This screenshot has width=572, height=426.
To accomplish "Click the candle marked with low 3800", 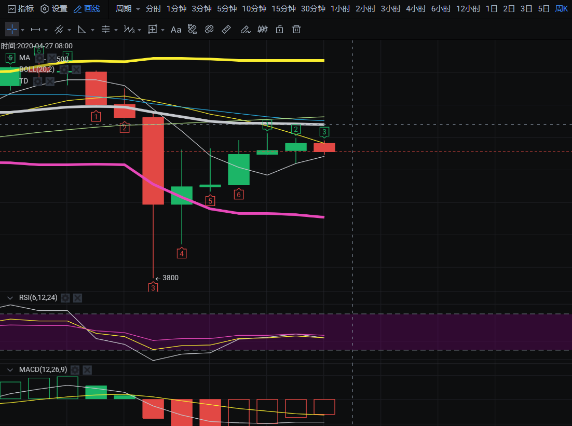I will tap(153, 161).
